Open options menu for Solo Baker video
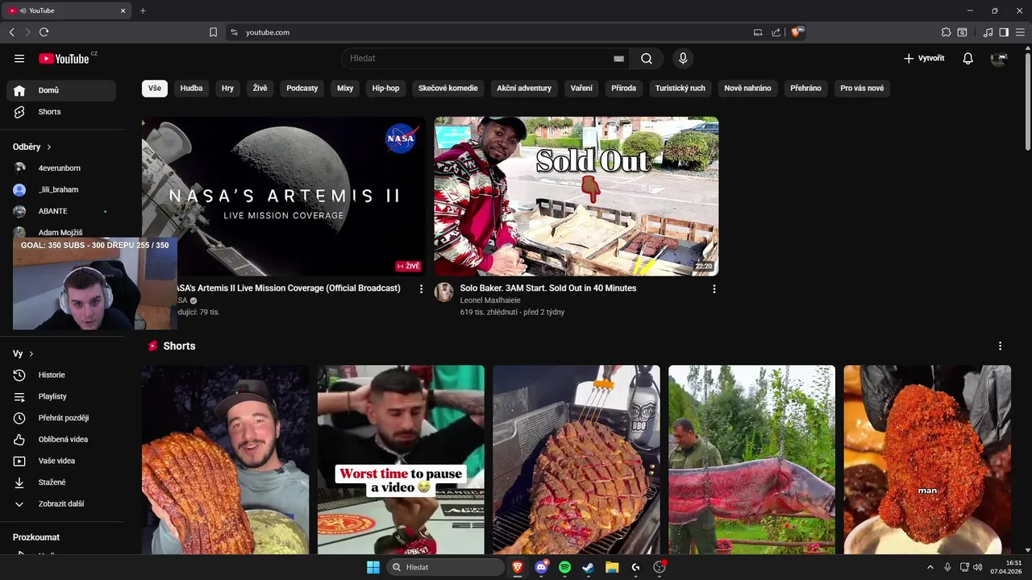 point(714,288)
